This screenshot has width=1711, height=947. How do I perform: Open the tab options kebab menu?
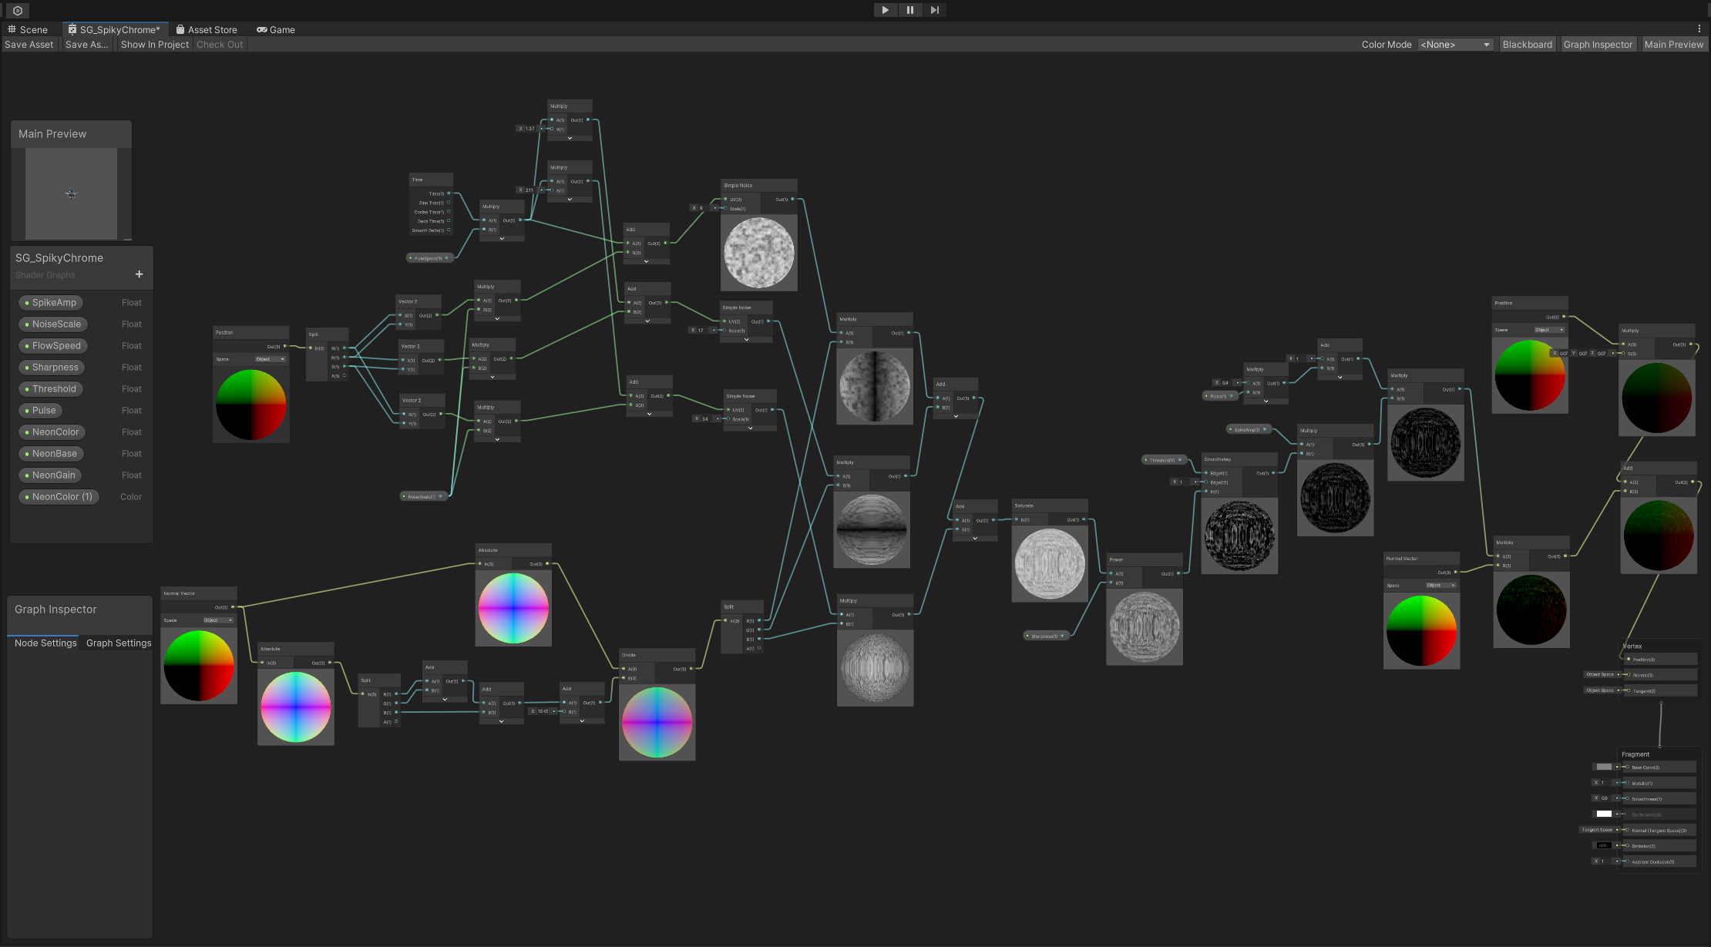click(1699, 29)
